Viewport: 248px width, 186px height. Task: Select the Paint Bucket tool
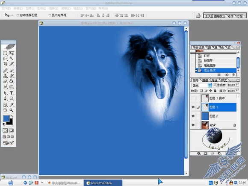[12, 81]
